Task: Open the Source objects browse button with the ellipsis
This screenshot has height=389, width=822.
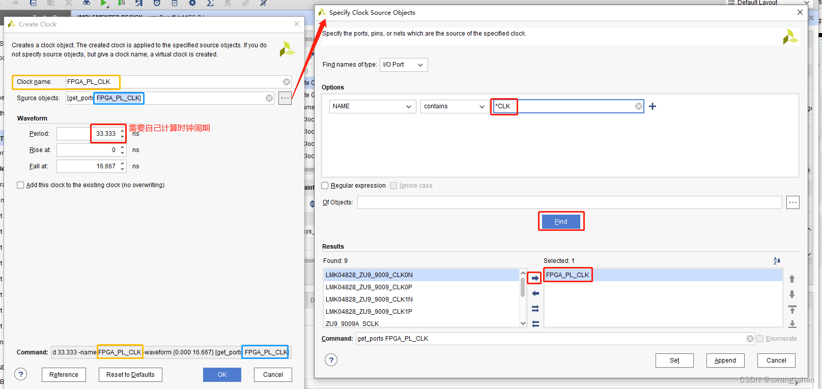Action: (285, 98)
